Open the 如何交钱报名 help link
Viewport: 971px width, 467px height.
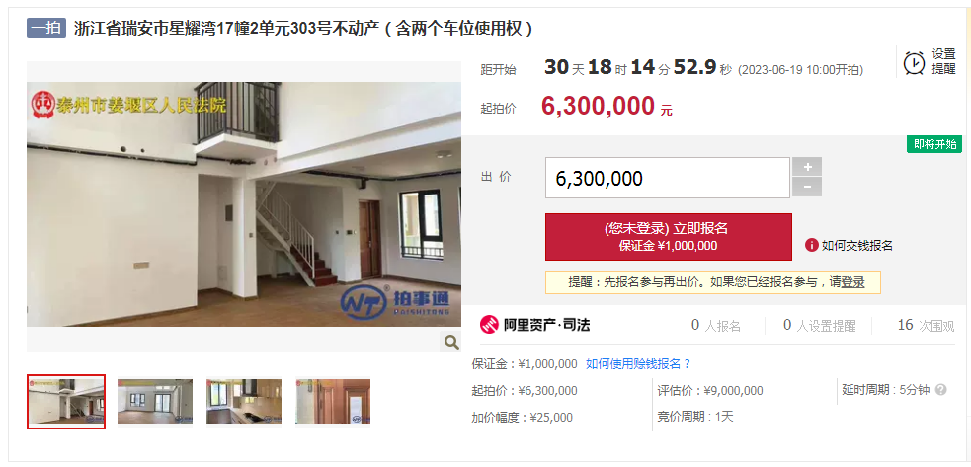click(857, 245)
